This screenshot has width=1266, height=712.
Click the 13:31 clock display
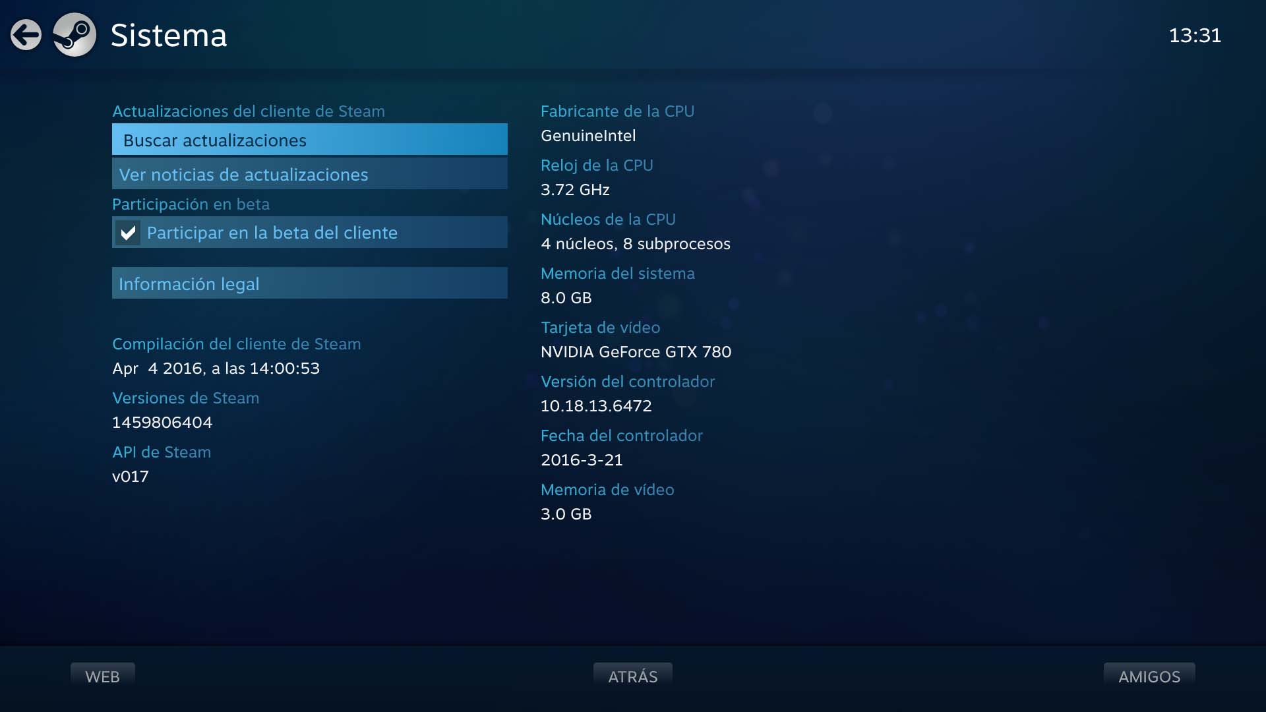pos(1194,35)
